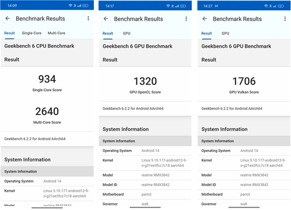Open overflow menu on Vulkan benchmark screen
Image resolution: width=291 pixels, height=210 pixels.
(285, 19)
